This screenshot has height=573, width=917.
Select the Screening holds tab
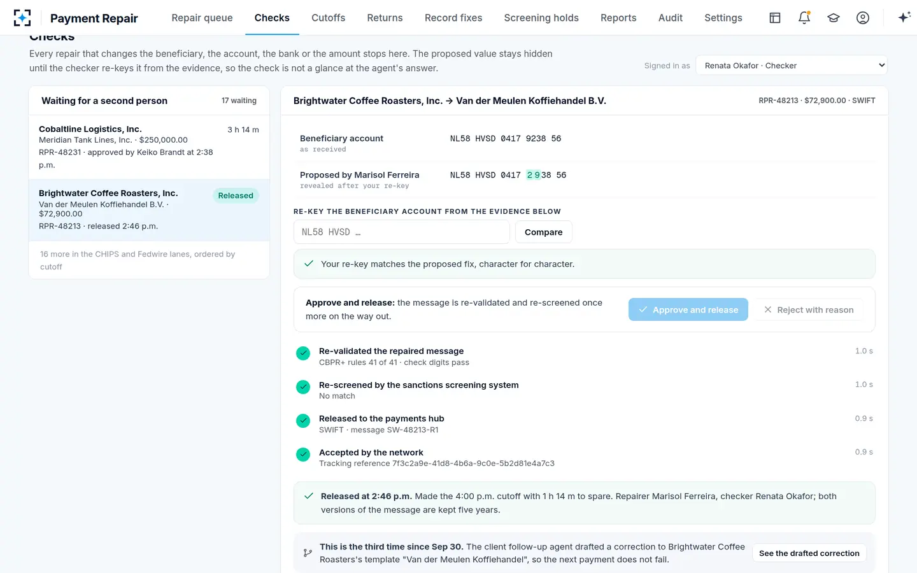[x=541, y=18]
